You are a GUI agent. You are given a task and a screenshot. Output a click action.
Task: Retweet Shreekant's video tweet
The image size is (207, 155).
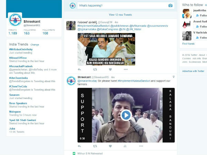pyautogui.click(x=95, y=146)
